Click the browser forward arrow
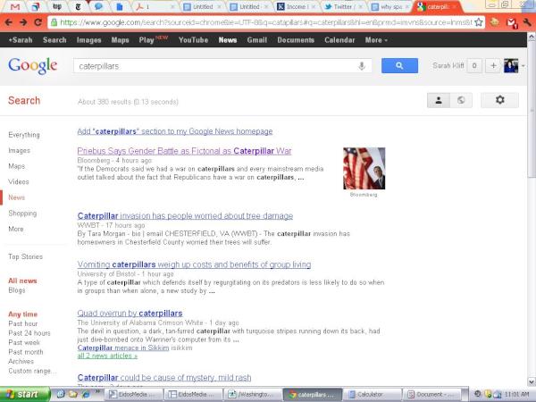 23,22
